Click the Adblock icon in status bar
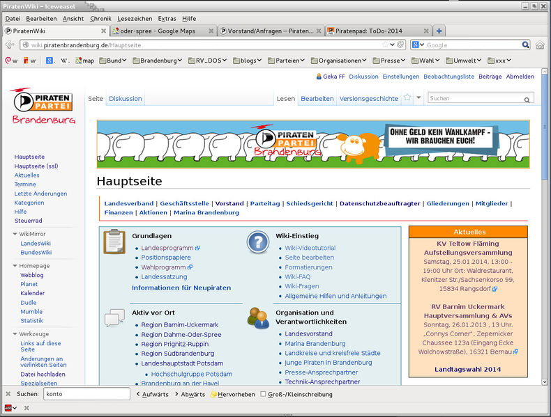Image resolution: width=551 pixels, height=417 pixels. [x=8, y=407]
